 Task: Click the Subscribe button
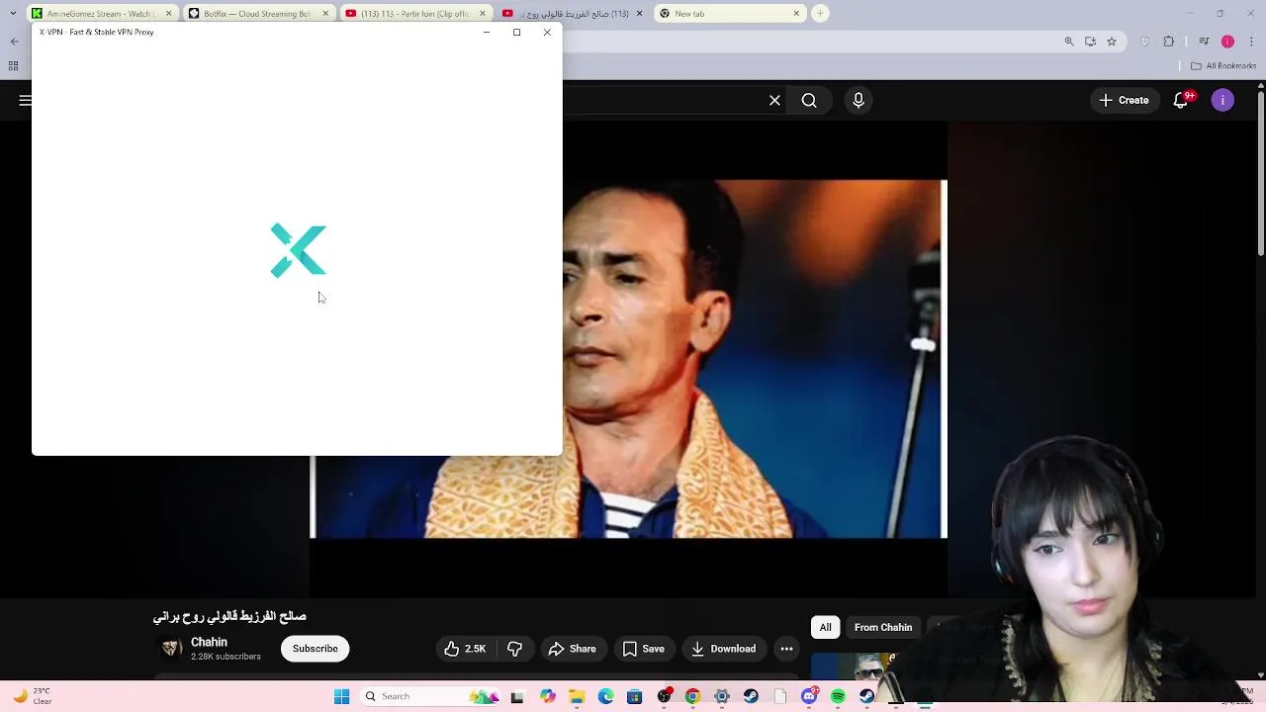point(315,649)
